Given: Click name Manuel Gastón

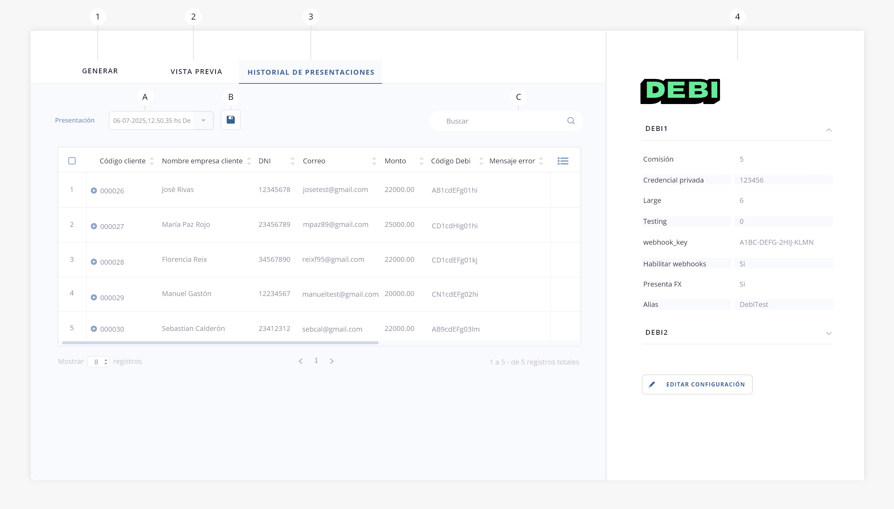Looking at the screenshot, I should (x=186, y=294).
